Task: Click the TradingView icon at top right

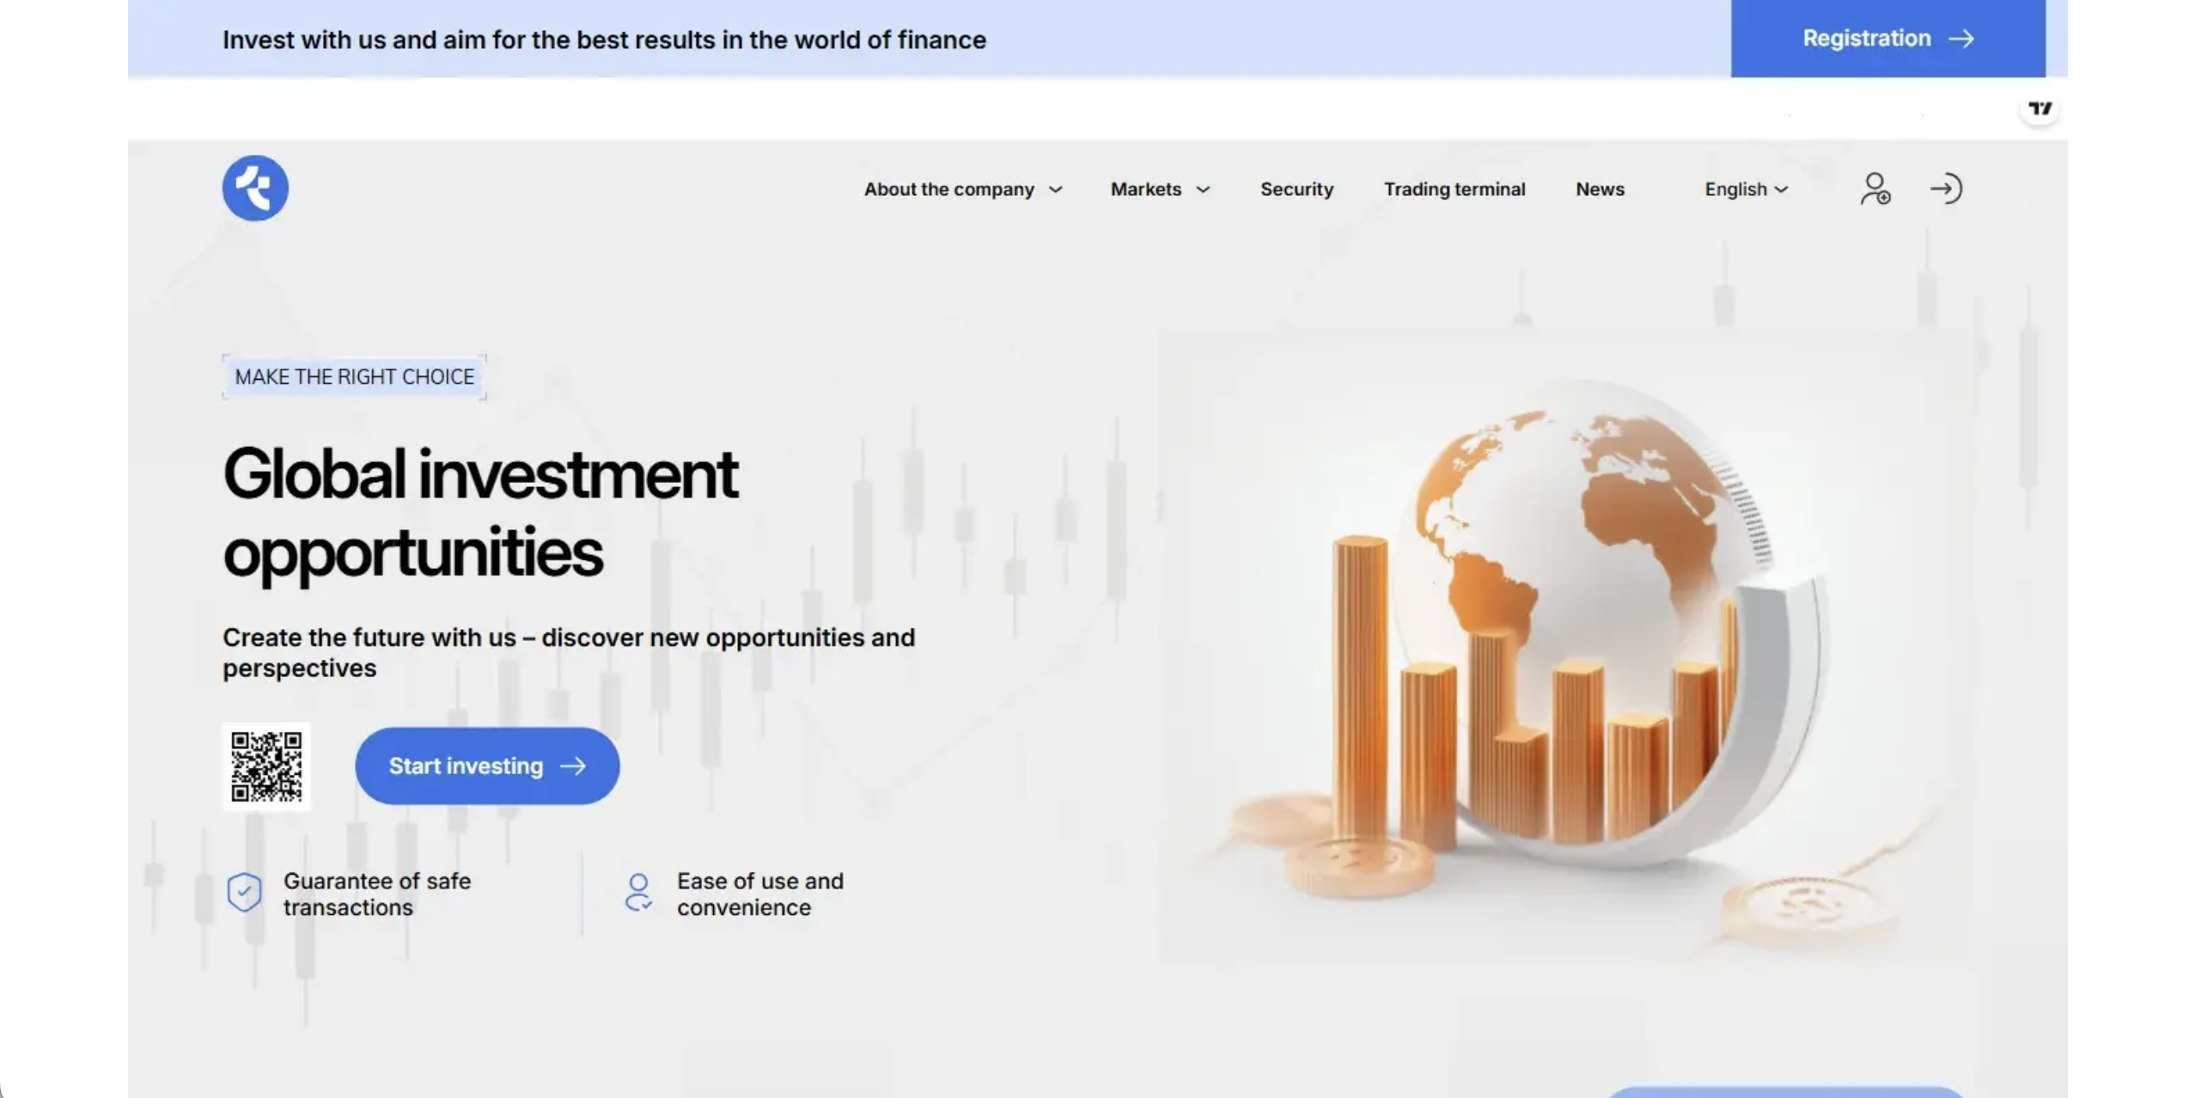Action: coord(2040,108)
